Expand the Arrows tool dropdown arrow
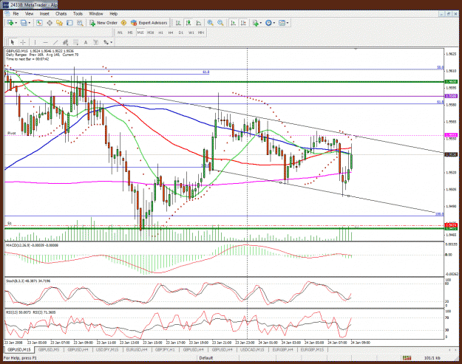 pyautogui.click(x=112, y=43)
